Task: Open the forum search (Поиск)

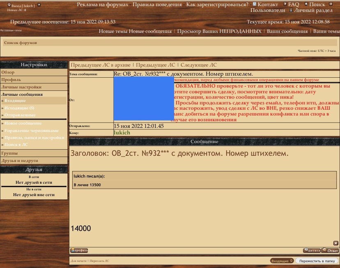Action: coord(317,5)
